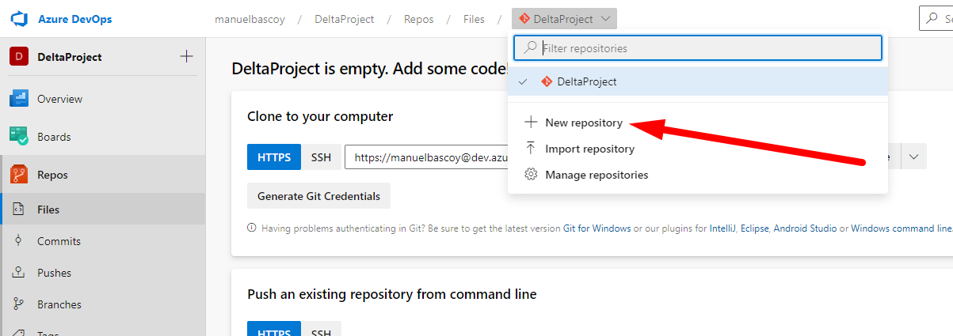Follow the Git for Windows link
The width and height of the screenshot is (953, 336).
[597, 228]
